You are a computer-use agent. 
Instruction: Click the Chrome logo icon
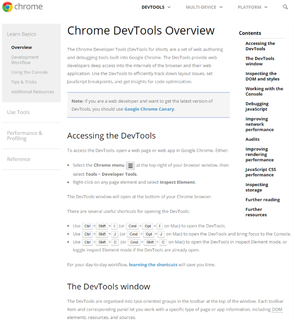tap(7, 7)
